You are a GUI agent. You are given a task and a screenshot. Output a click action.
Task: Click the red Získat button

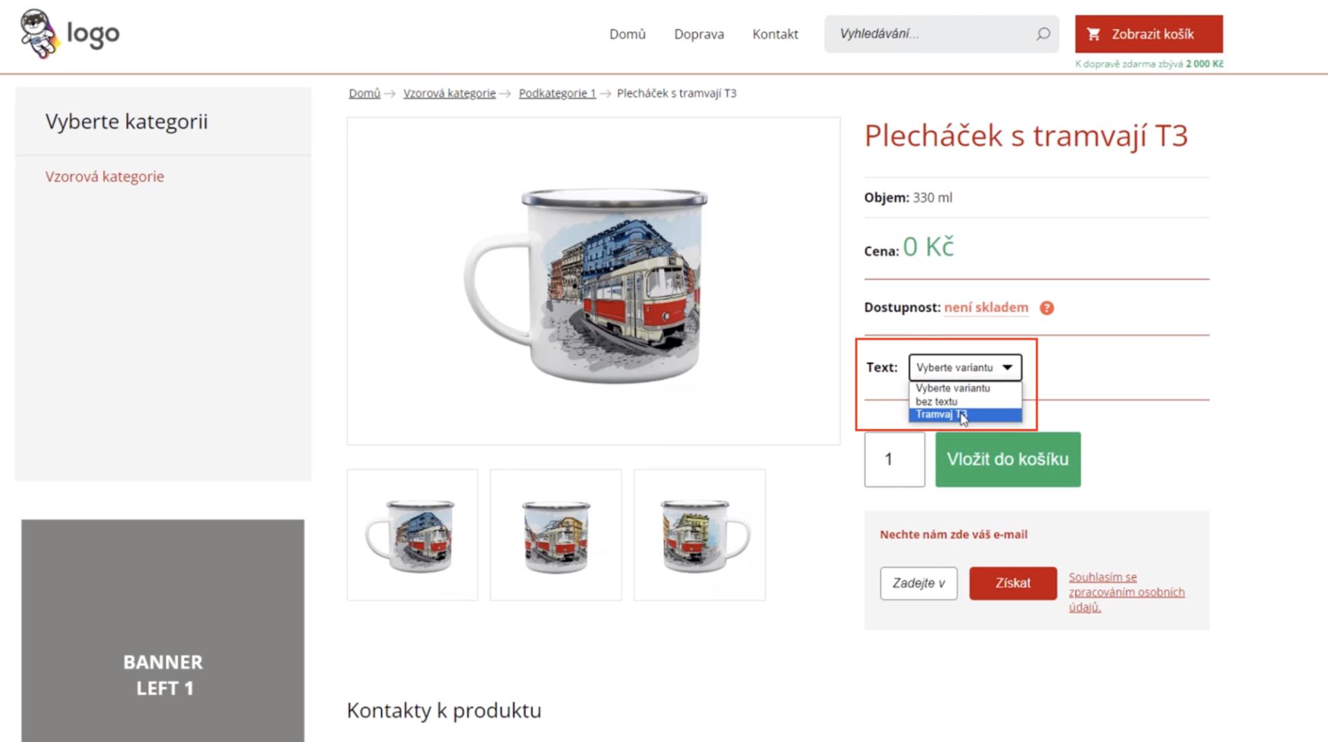(1013, 583)
